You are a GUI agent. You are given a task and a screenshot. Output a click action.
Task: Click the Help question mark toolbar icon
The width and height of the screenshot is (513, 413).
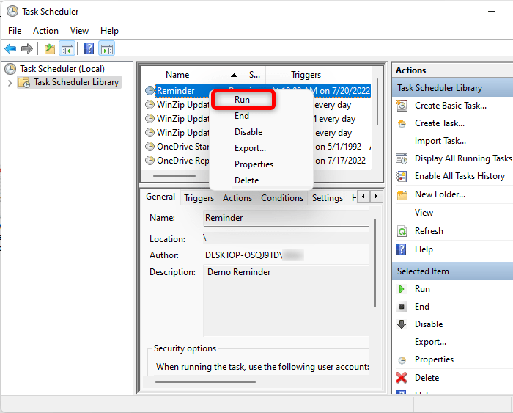[x=89, y=49]
